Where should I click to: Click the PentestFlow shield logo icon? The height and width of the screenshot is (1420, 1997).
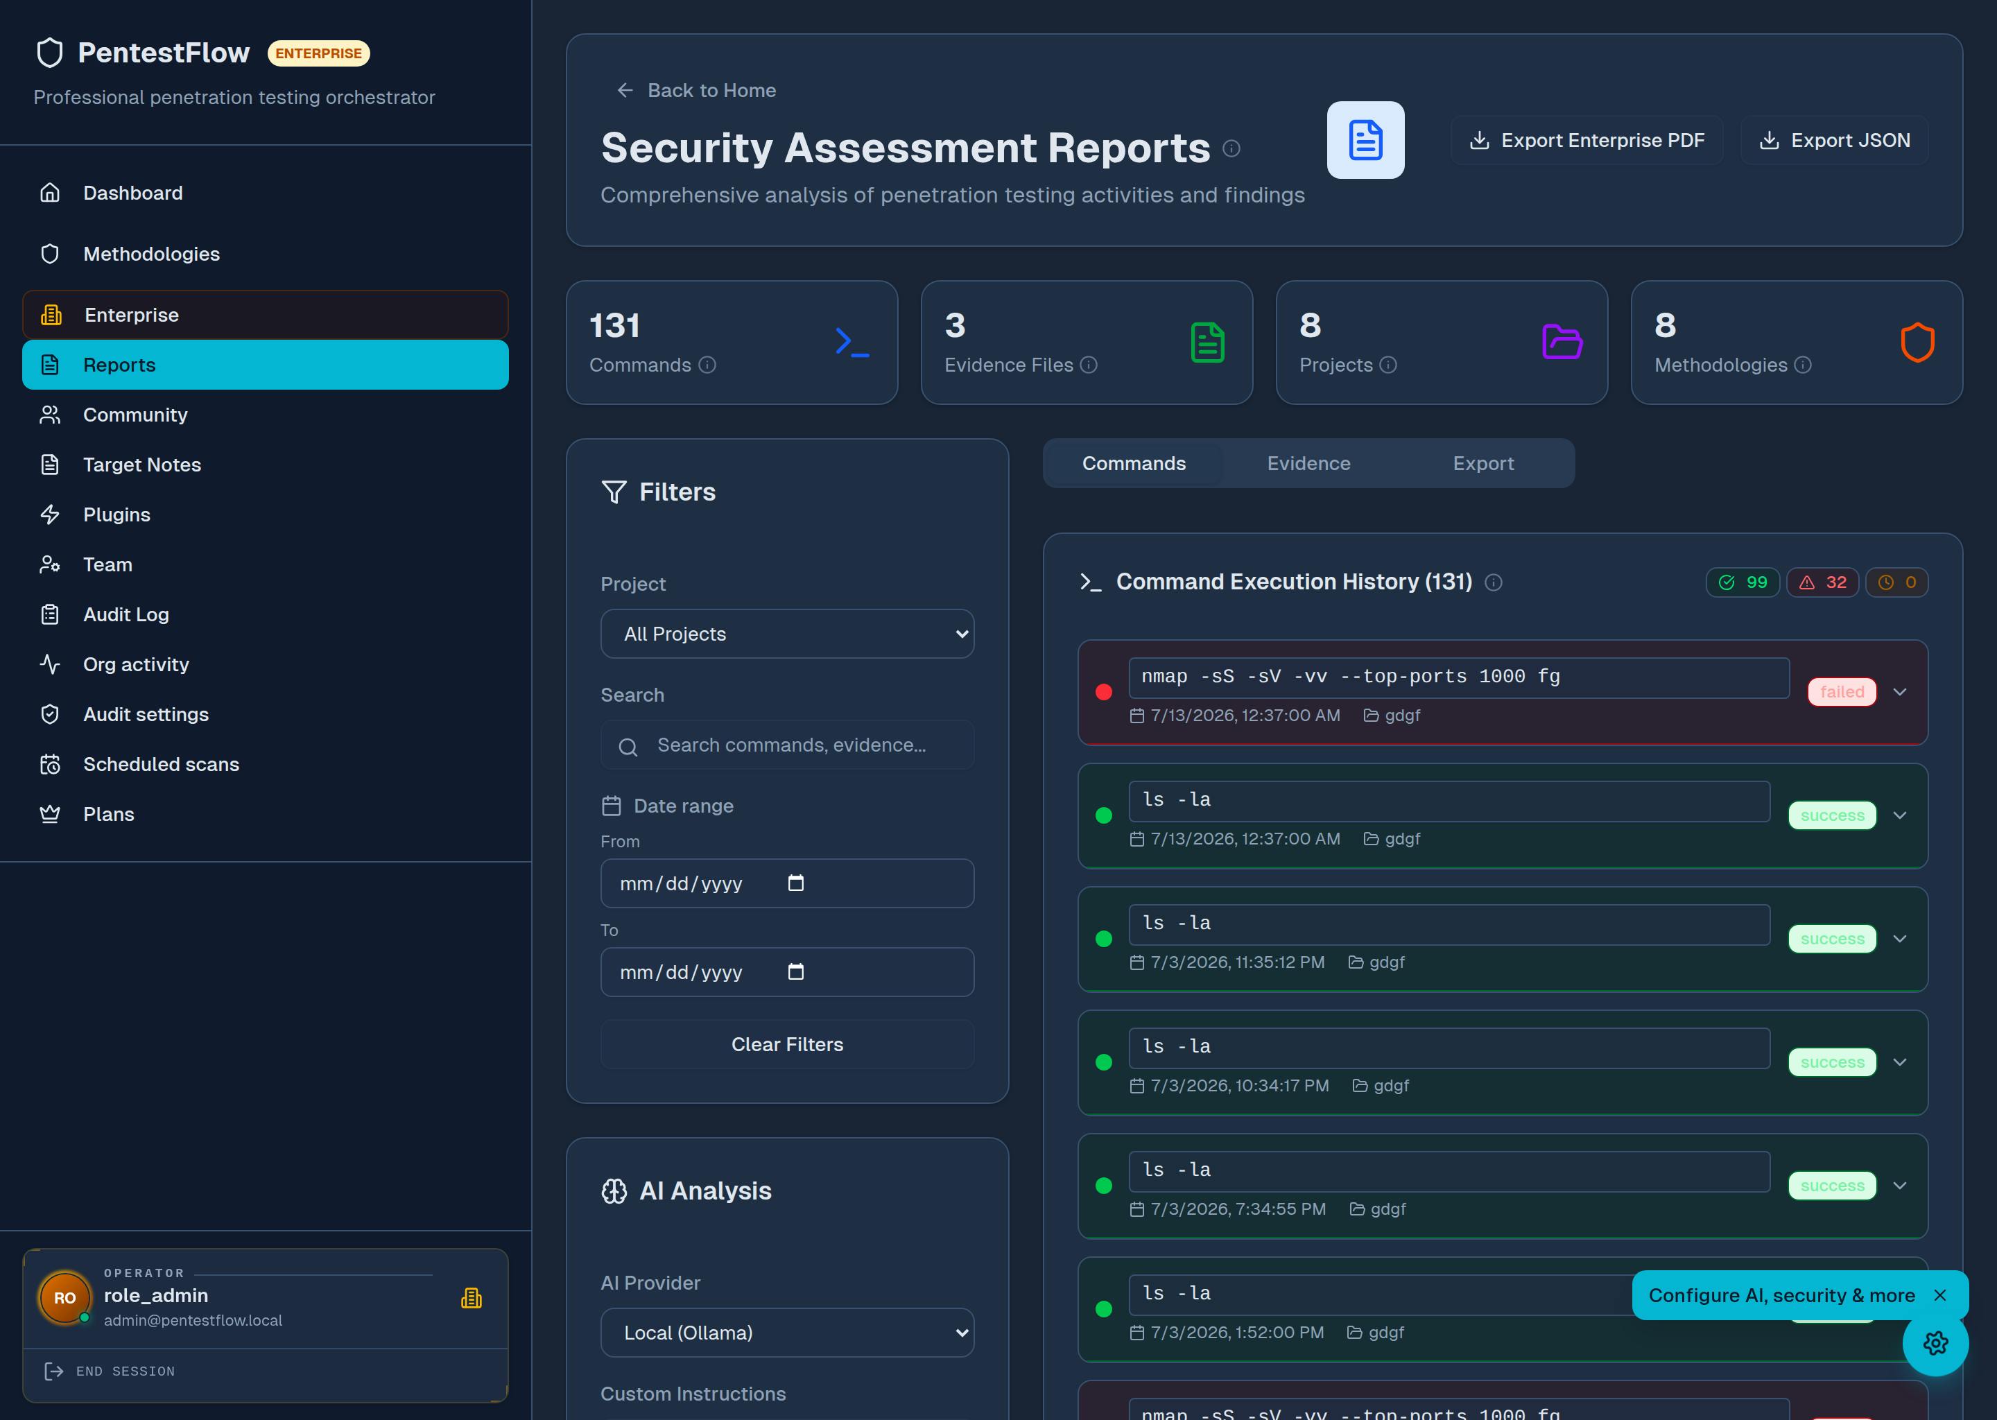[x=50, y=53]
